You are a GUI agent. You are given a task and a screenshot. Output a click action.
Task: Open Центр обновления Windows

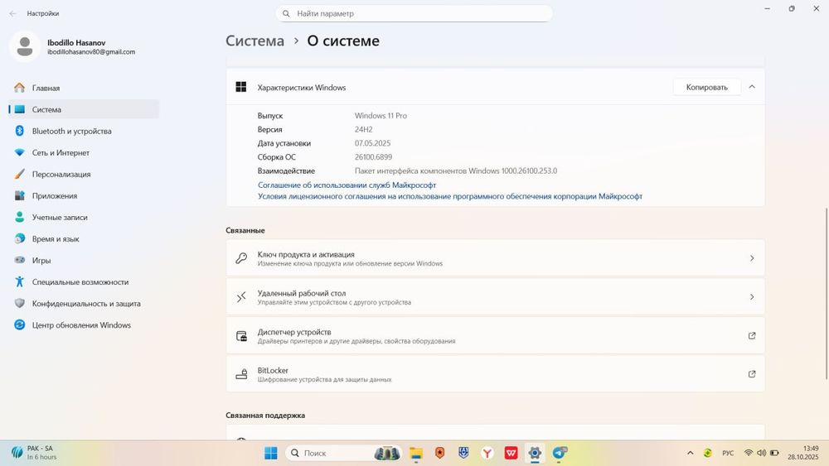84,325
